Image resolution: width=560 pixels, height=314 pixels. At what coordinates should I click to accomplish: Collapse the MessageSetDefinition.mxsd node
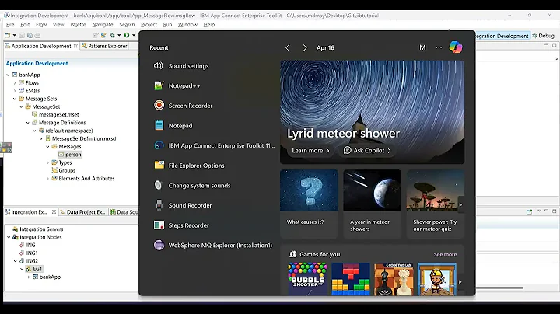click(x=41, y=138)
